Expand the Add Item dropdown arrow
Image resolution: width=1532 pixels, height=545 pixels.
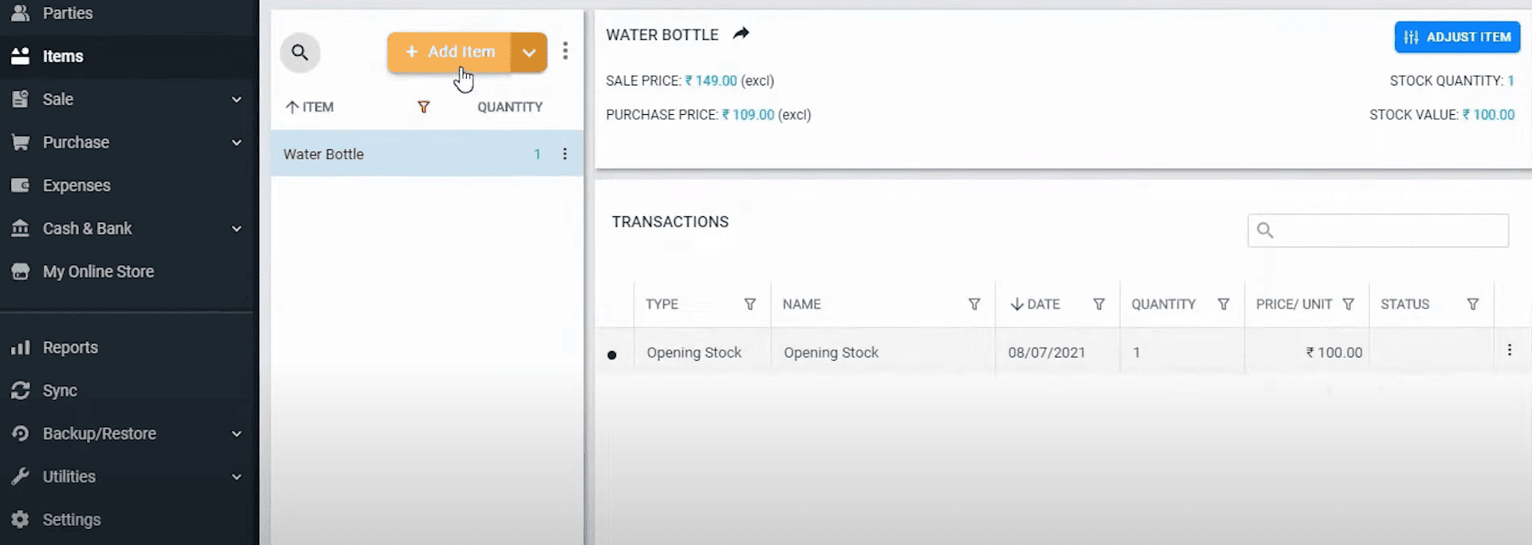(x=529, y=53)
